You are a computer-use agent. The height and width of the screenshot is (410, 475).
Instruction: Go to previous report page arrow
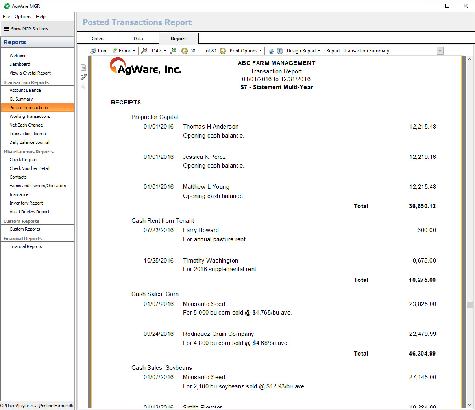[x=185, y=51]
